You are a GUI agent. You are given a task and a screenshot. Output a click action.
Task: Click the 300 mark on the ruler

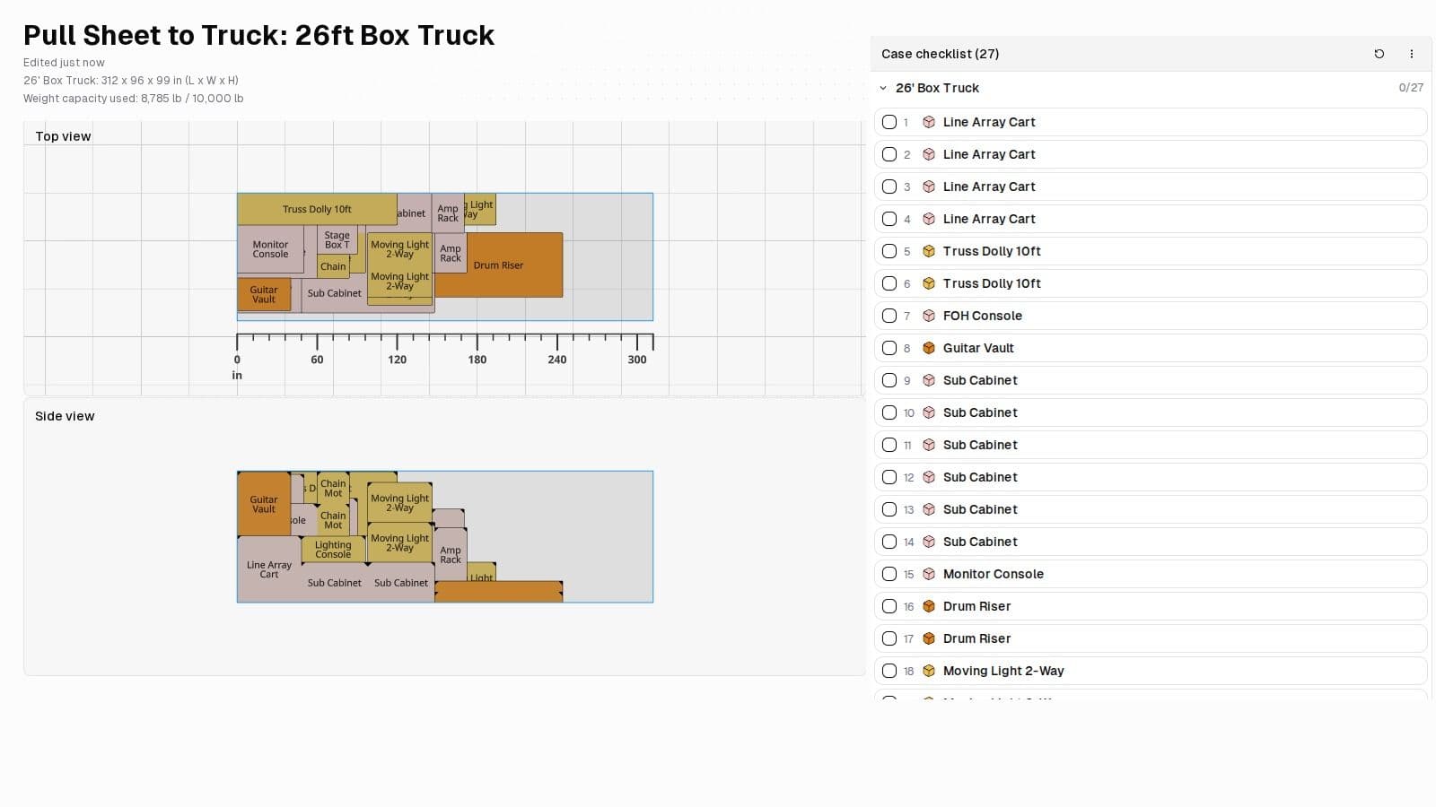tap(637, 360)
